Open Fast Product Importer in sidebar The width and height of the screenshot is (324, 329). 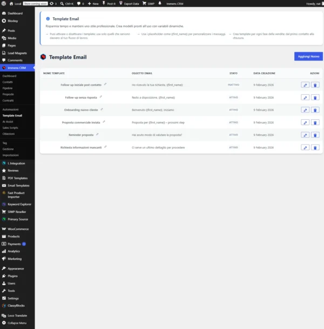16,195
